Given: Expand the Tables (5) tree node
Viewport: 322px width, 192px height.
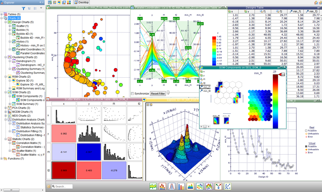Looking at the screenshot, I should pos(2,14).
